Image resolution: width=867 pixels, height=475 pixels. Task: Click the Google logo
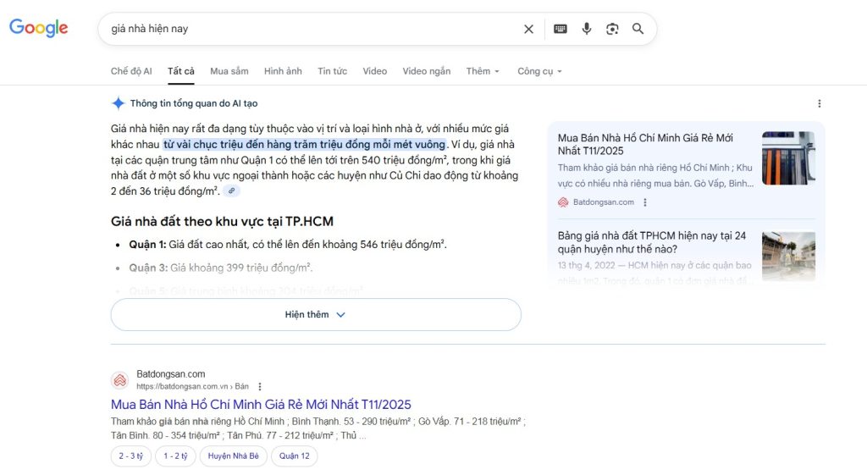[39, 28]
